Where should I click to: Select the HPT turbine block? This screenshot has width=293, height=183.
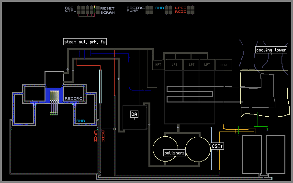coord(158,65)
